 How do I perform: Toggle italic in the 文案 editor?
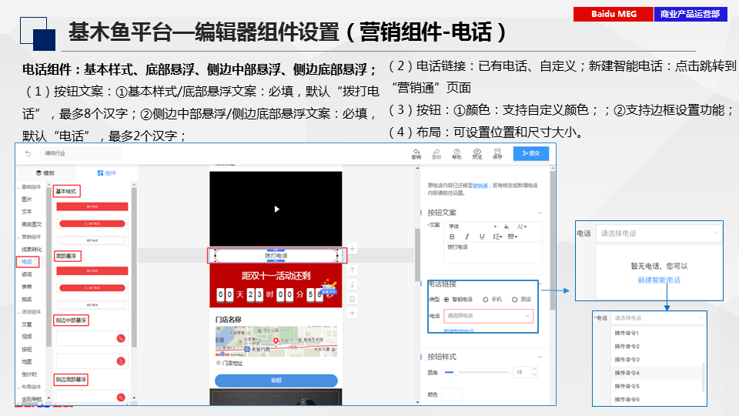[x=467, y=237]
